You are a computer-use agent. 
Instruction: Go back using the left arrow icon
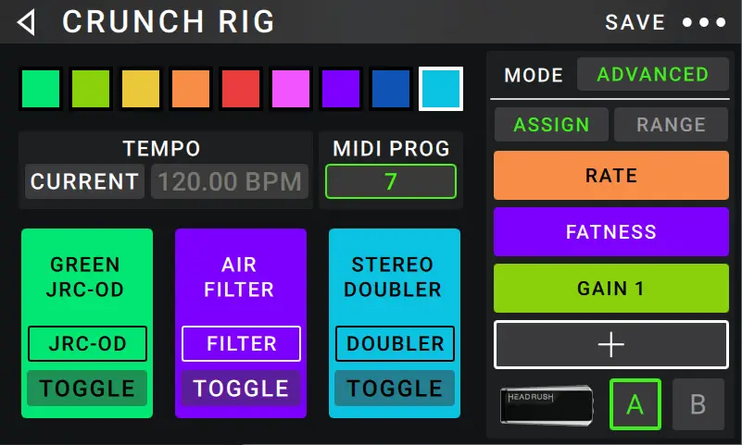click(27, 22)
